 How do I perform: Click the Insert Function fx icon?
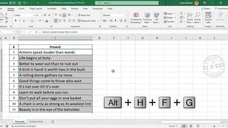tap(36, 32)
